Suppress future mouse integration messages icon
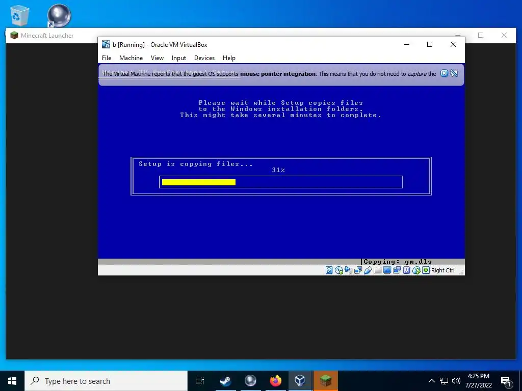The image size is (522, 391). pos(454,73)
